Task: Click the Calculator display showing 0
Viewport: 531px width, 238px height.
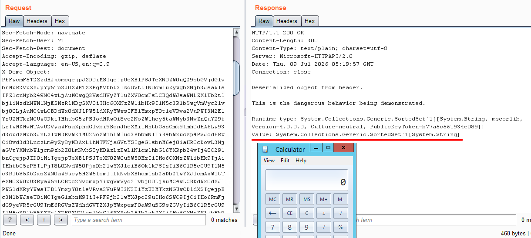Action: [307, 180]
